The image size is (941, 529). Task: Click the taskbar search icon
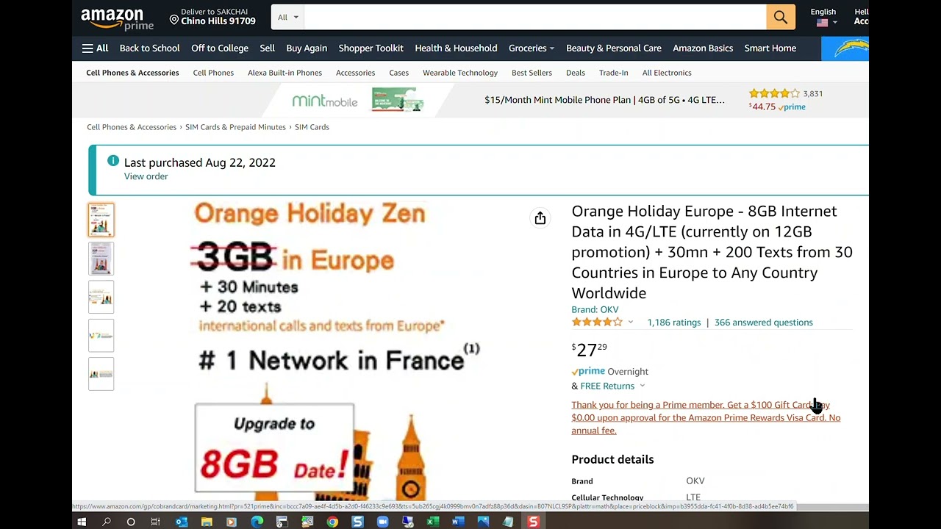(x=107, y=522)
